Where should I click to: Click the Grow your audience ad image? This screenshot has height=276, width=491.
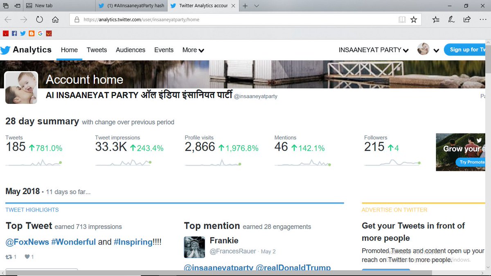coord(461,152)
